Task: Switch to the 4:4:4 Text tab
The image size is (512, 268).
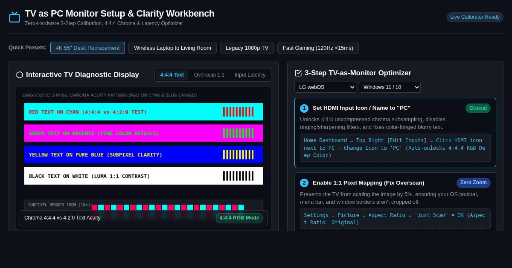Action: (x=172, y=75)
